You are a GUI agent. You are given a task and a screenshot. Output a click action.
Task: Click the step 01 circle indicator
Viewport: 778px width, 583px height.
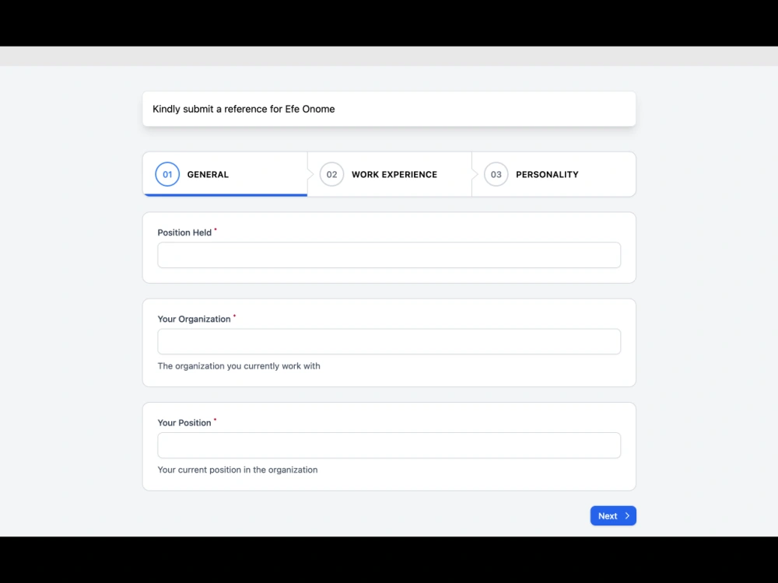pos(166,174)
